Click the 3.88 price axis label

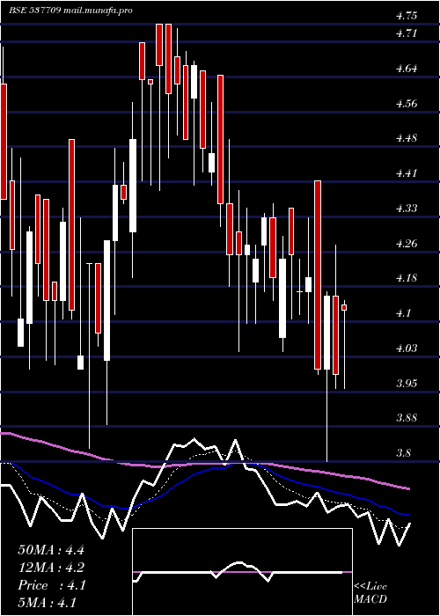point(407,418)
